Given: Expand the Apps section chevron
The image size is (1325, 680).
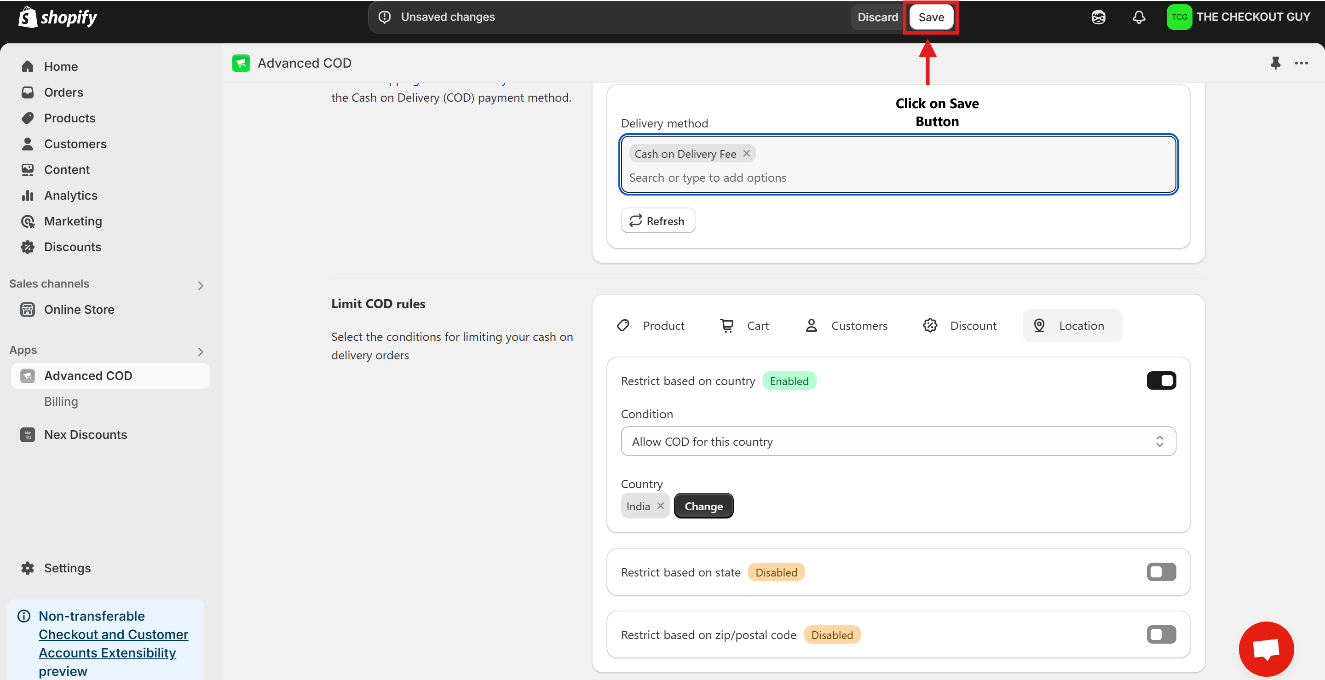Looking at the screenshot, I should click(x=201, y=352).
